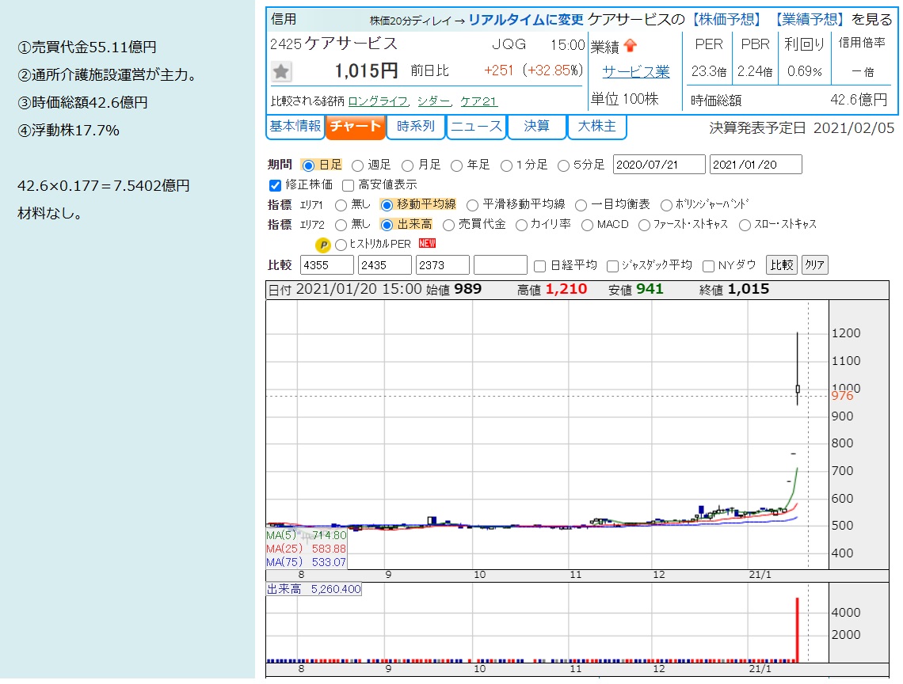Click the リアルタイムに変更 link
Viewport: 903px width, 684px height.
526,20
